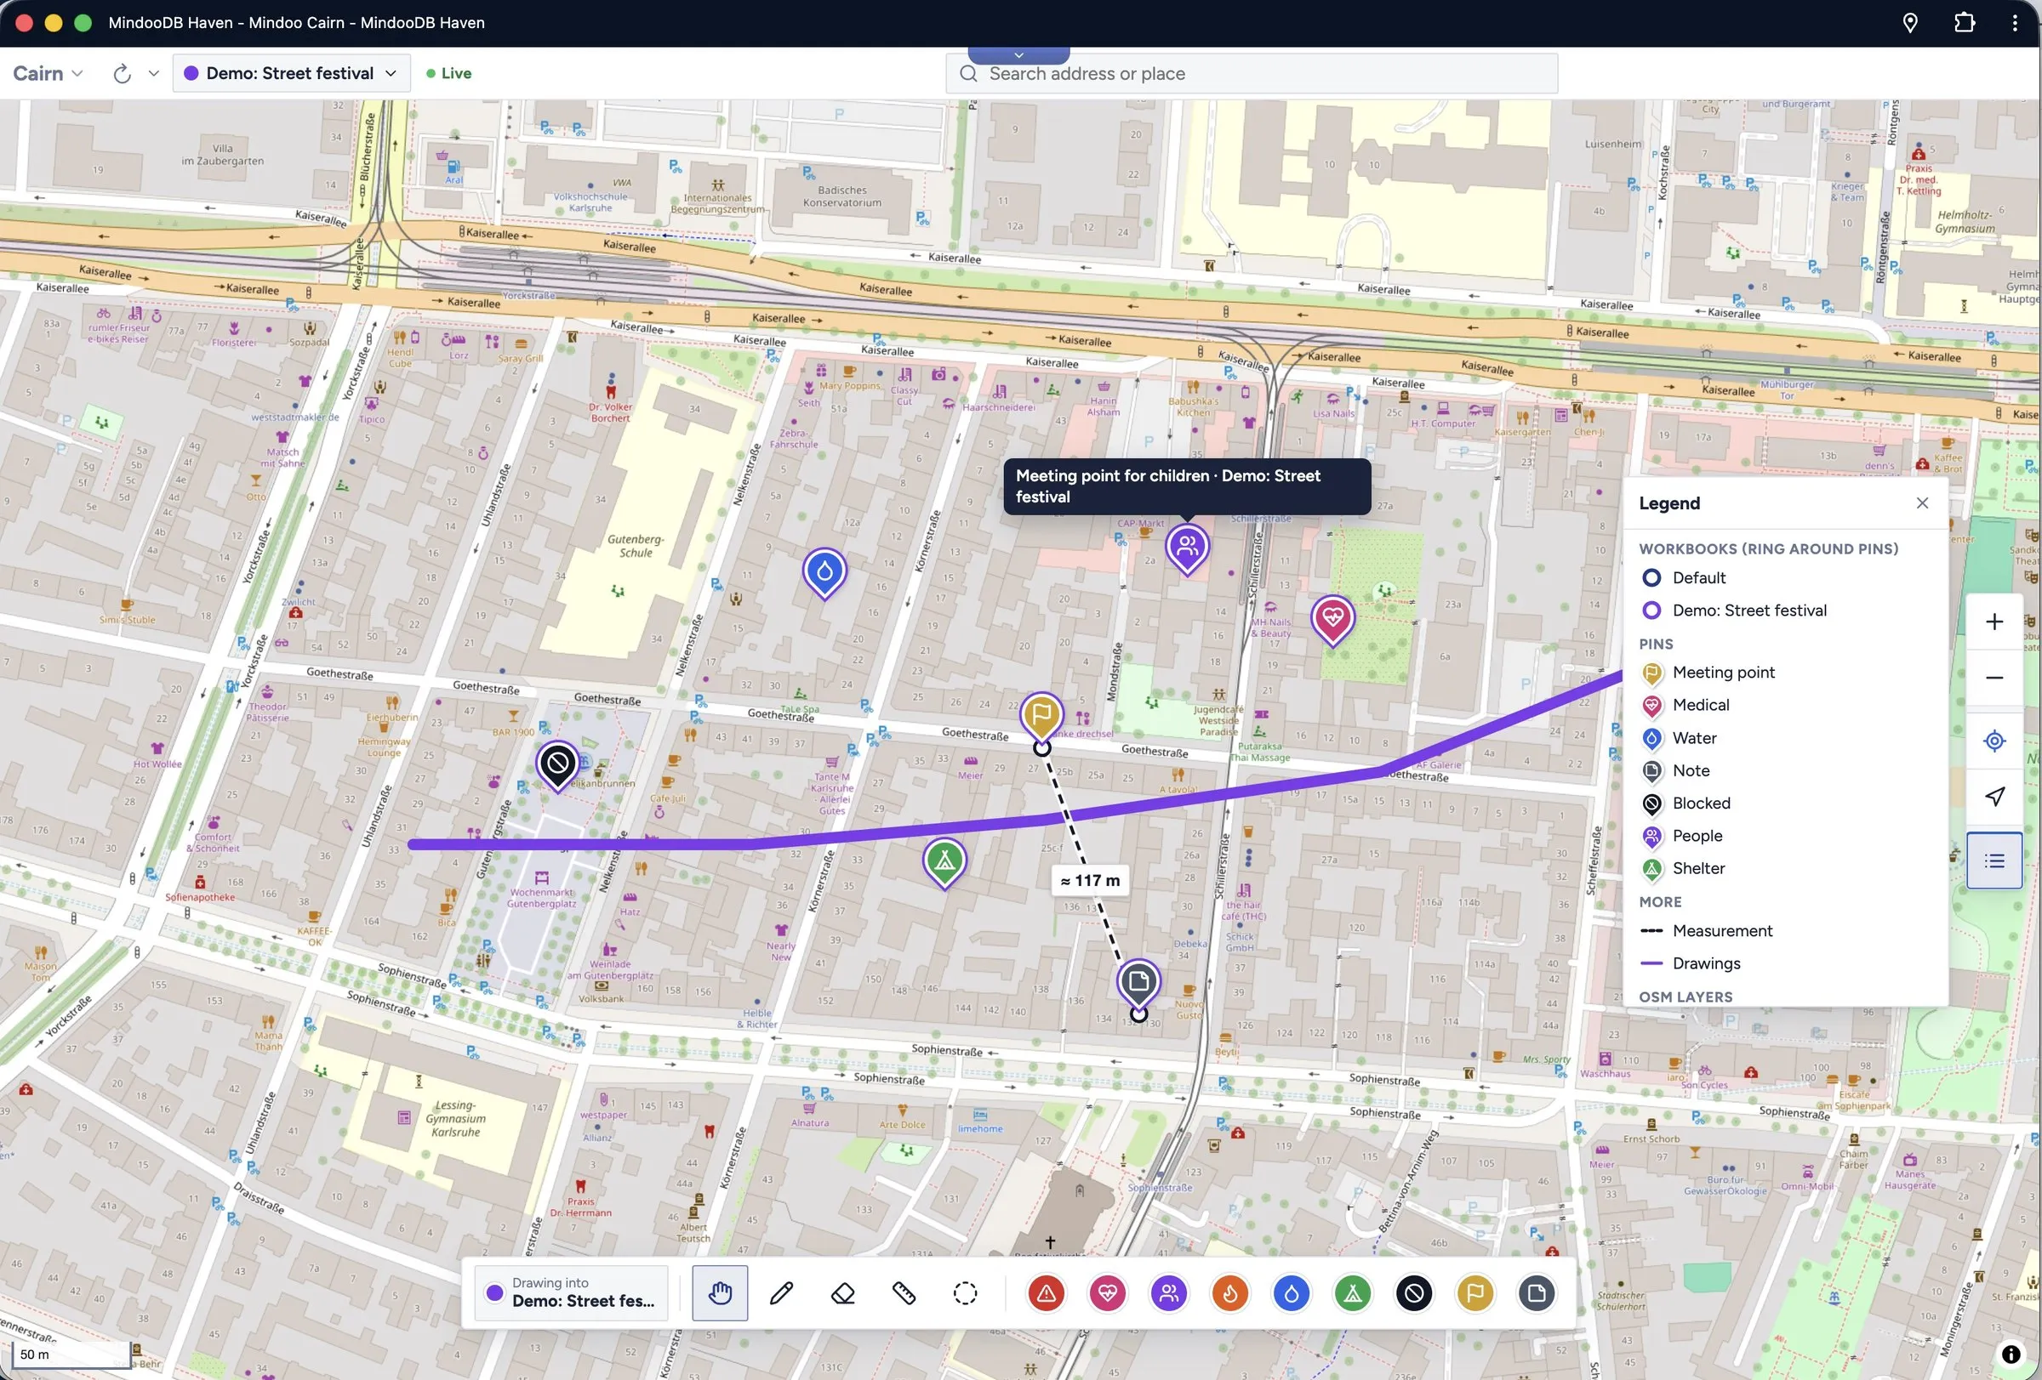Select the dashed circle lasso tool
Image resolution: width=2042 pixels, height=1380 pixels.
click(965, 1292)
